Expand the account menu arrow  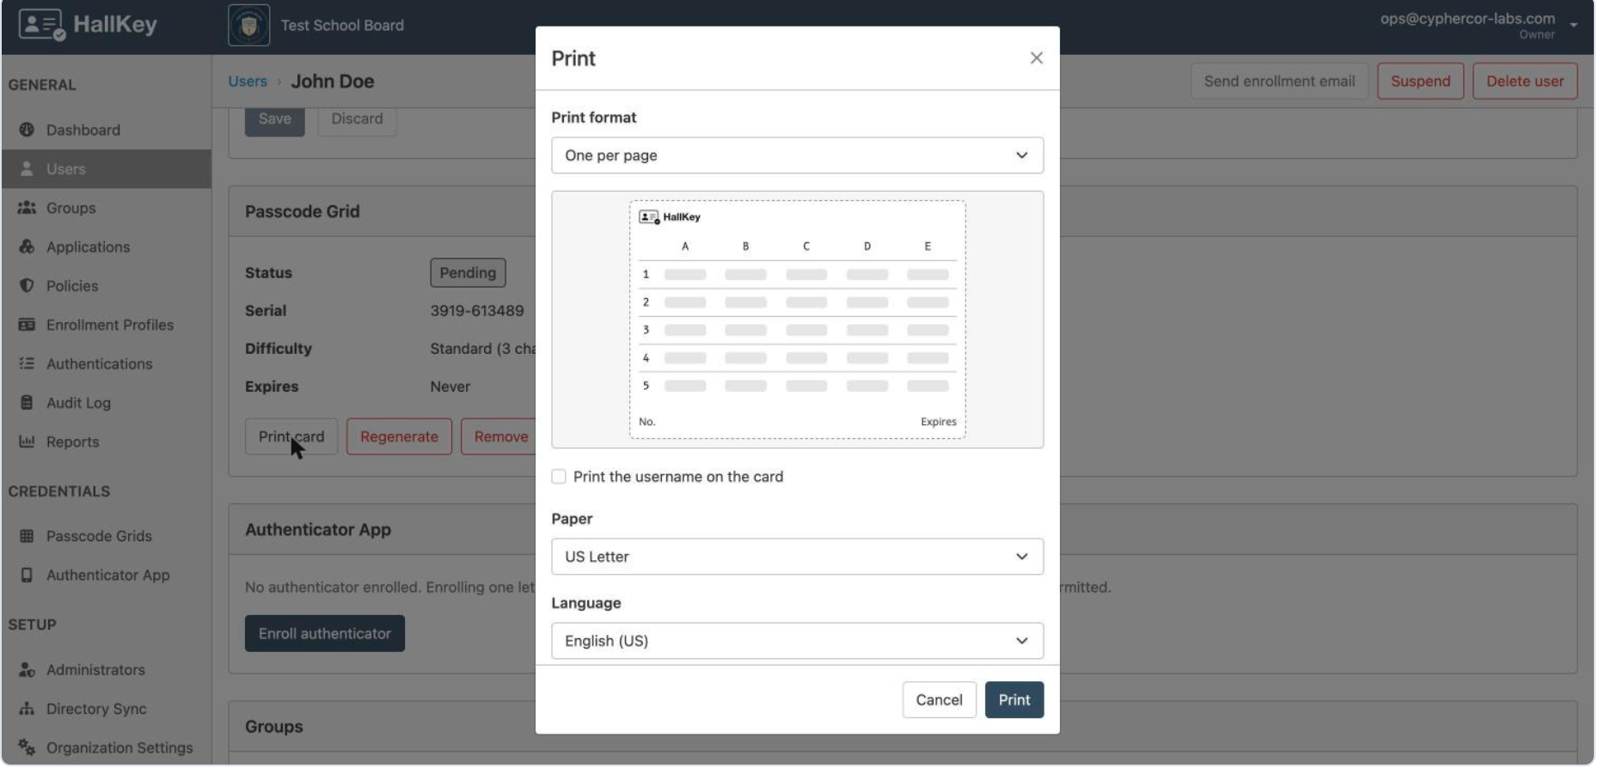1573,25
